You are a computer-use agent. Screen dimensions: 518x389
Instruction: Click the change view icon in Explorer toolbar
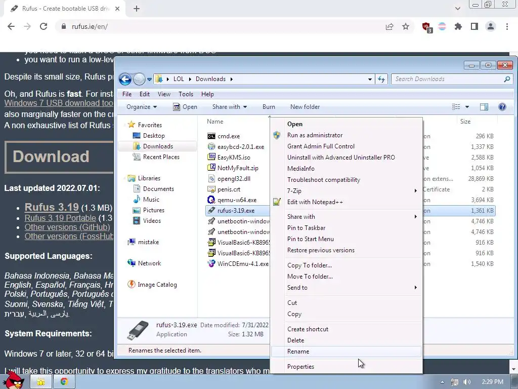pyautogui.click(x=456, y=106)
